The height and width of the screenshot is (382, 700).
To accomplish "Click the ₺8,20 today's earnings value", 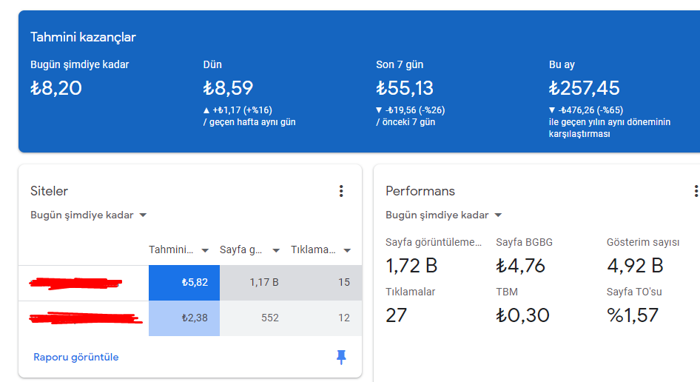I will (x=56, y=88).
